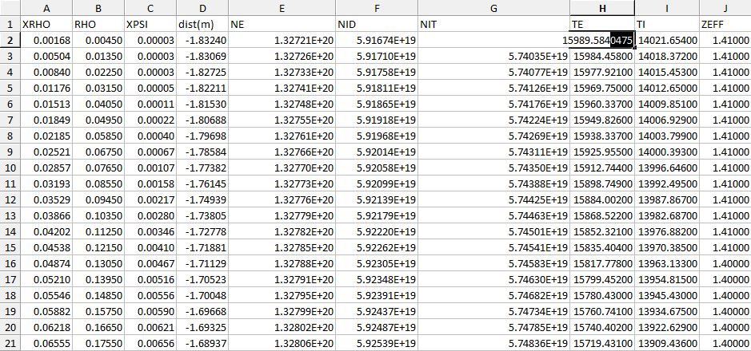Select the cell with value 5.91674E+19
The height and width of the screenshot is (351, 751).
point(376,40)
